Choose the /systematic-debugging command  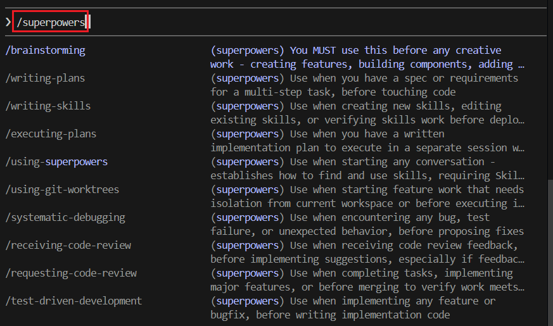pos(65,218)
